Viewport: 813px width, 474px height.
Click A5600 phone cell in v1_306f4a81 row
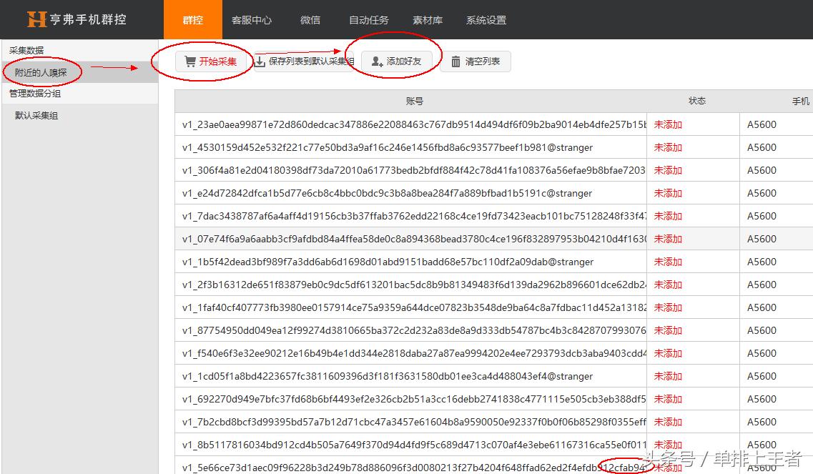point(762,170)
